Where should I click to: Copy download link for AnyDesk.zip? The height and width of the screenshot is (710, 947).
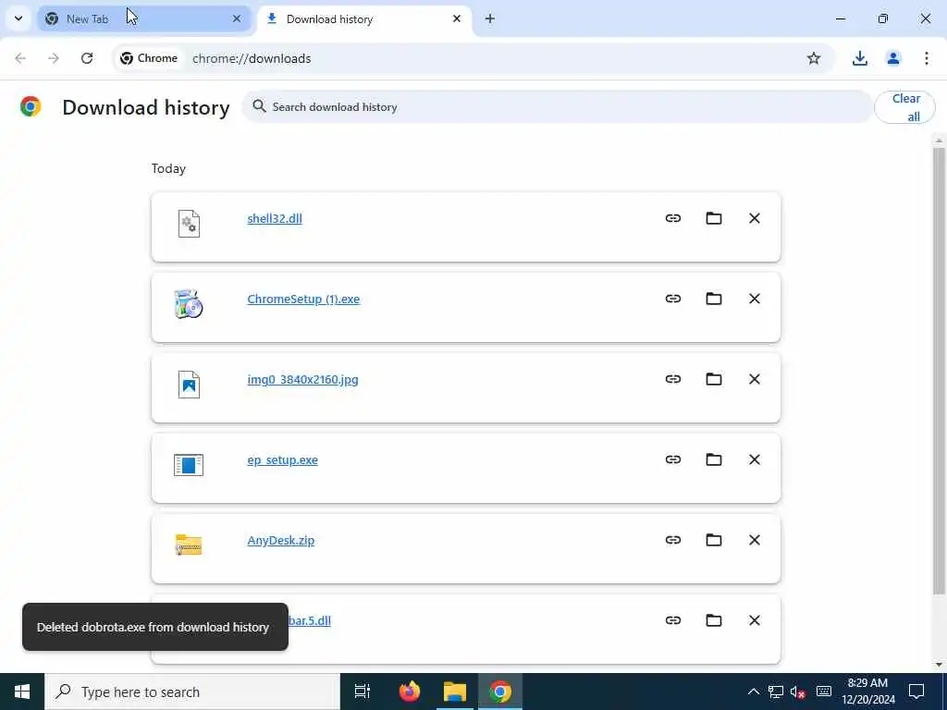pos(673,540)
